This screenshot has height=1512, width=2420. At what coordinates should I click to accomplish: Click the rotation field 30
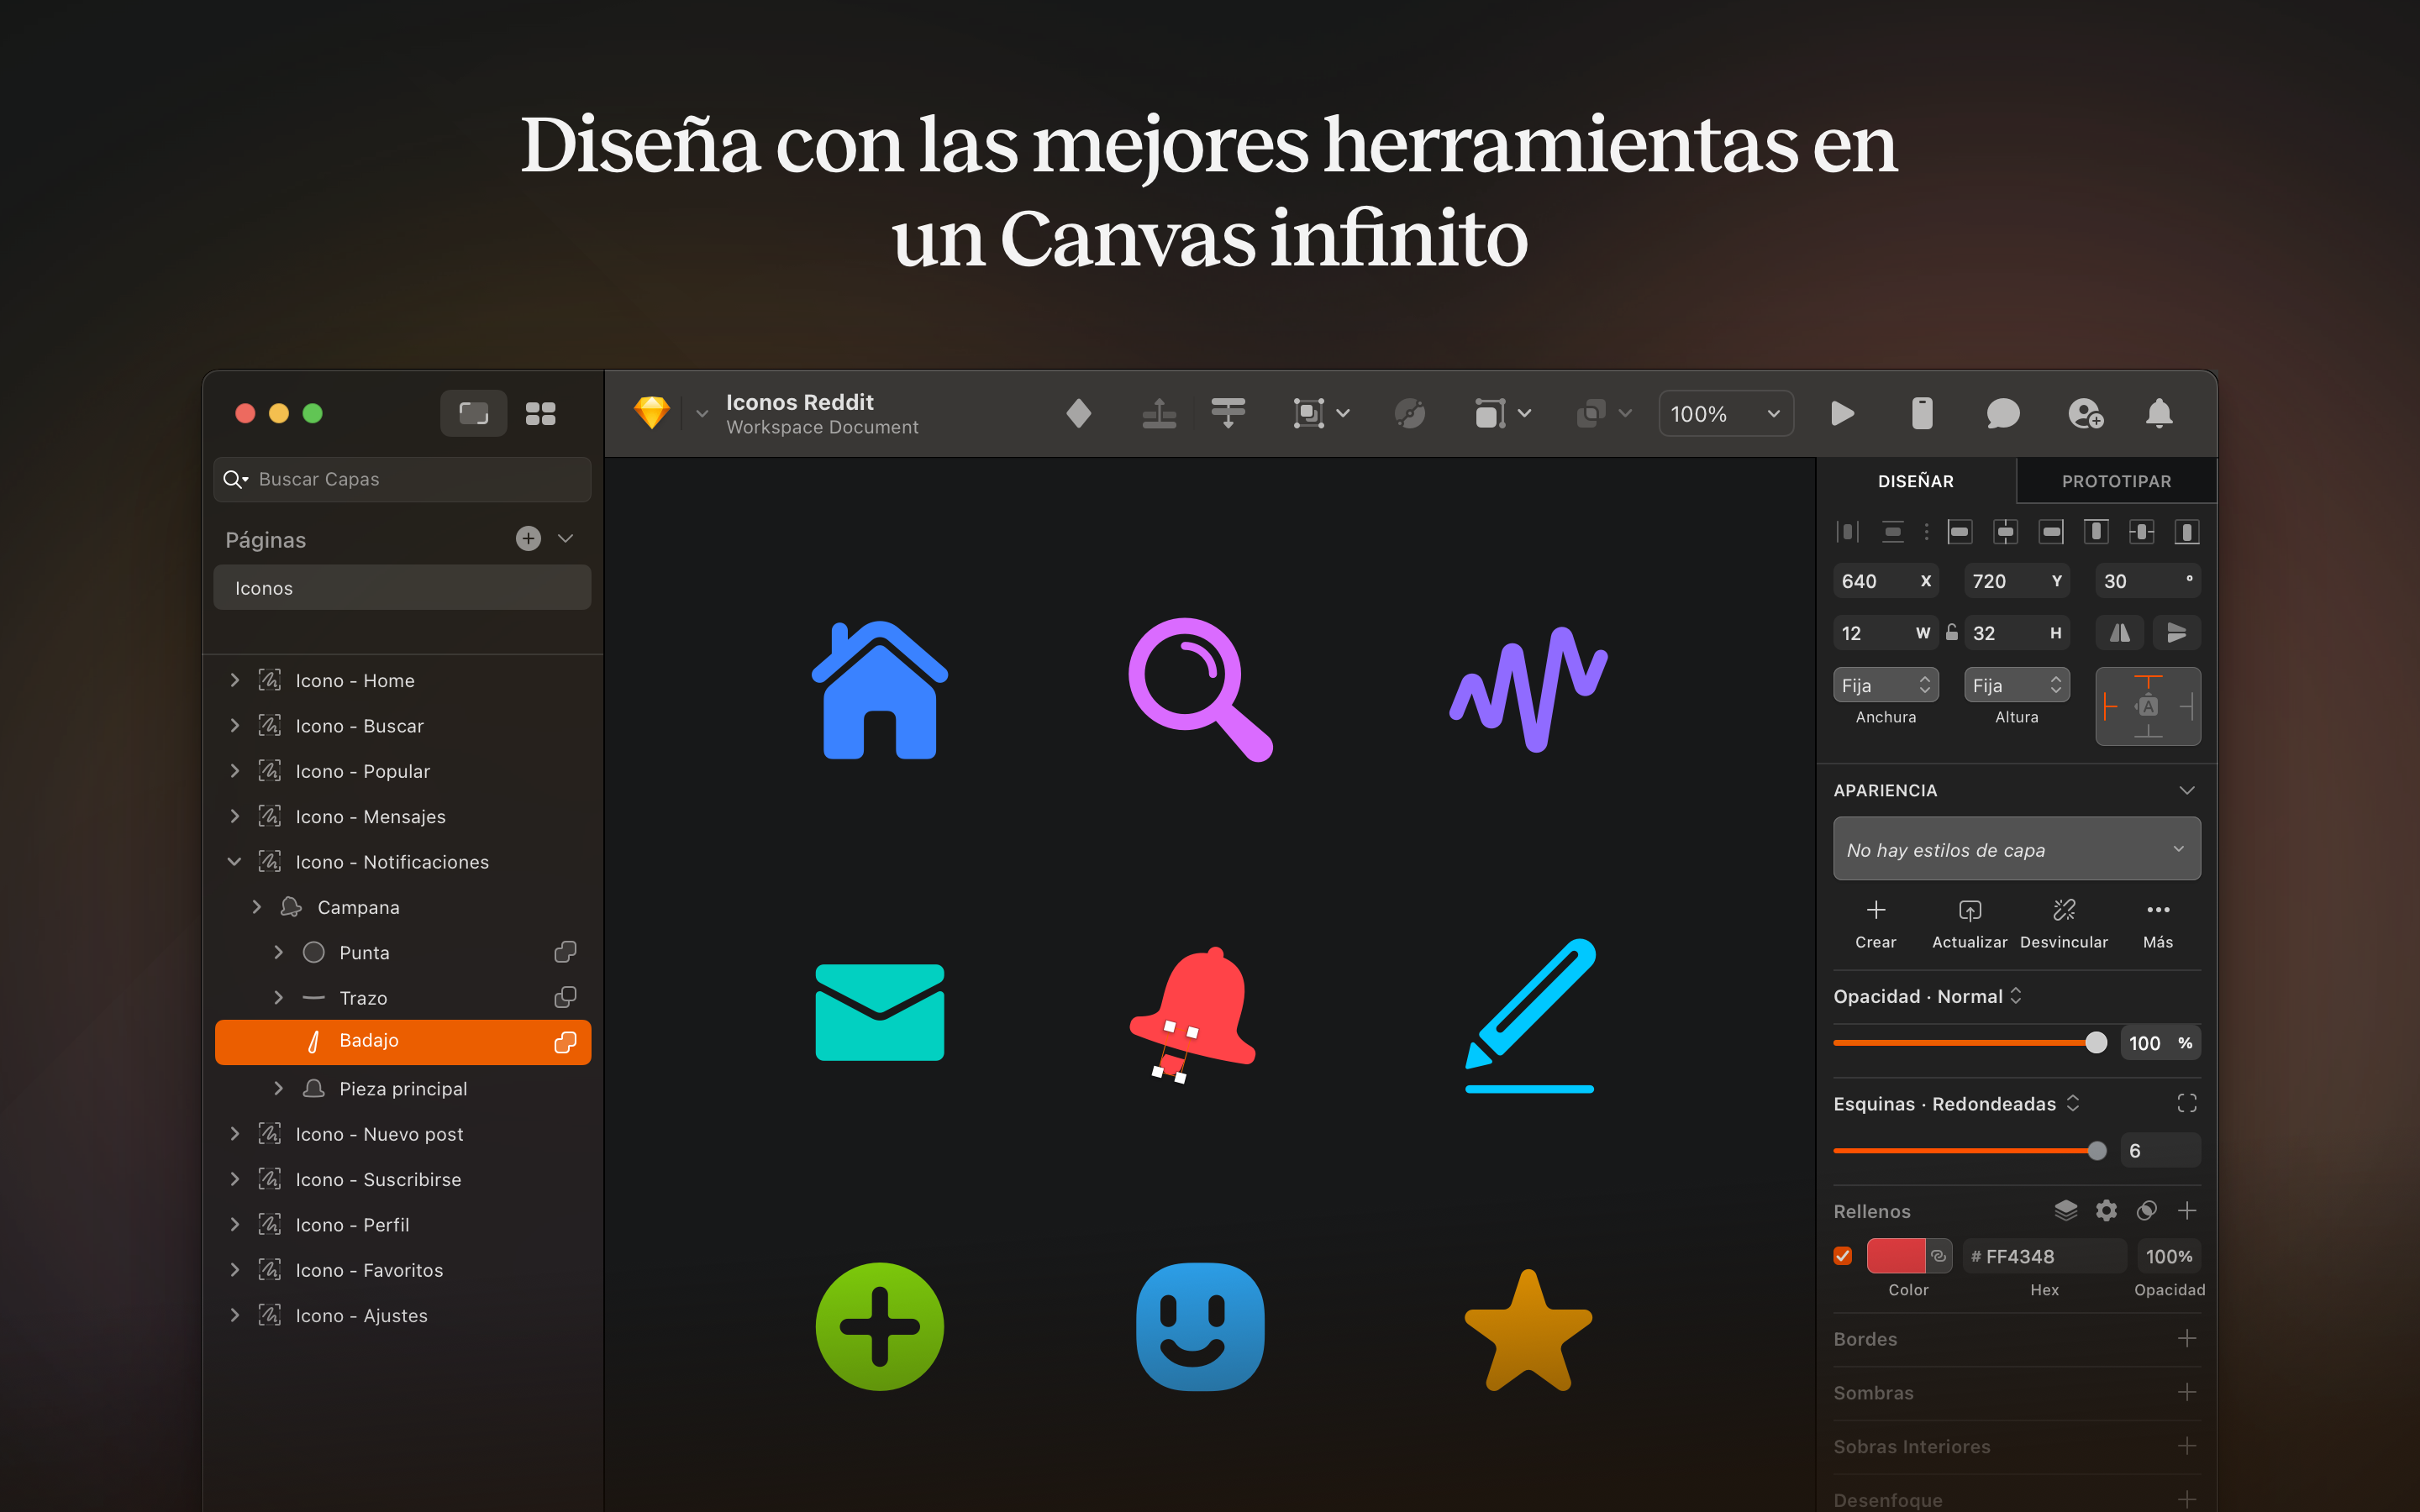point(2148,581)
